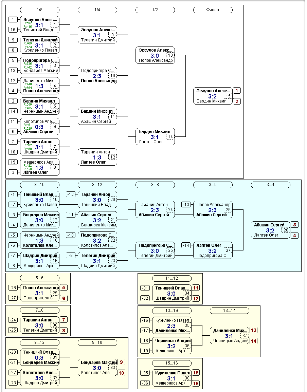Select the 9...12 placement header
The width and height of the screenshot is (307, 392).
click(39, 342)
